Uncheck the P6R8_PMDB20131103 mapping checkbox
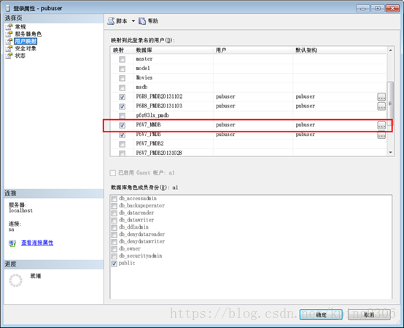Image resolution: width=404 pixels, height=328 pixels. point(122,107)
